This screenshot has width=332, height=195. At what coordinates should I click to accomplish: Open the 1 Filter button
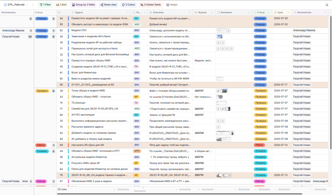45,5
